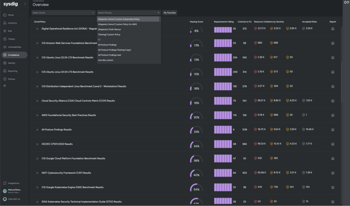This screenshot has height=206, width=350.
Task: Open report icon for ISO/IEC 27001:2022
Action: click(333, 144)
